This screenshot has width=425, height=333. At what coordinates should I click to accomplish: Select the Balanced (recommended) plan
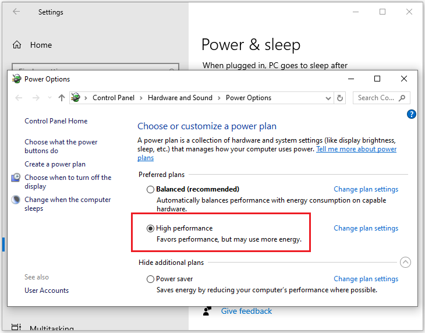coord(150,189)
